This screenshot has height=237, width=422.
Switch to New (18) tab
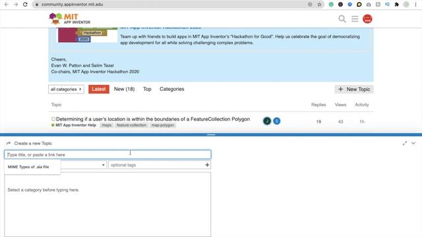pos(125,89)
